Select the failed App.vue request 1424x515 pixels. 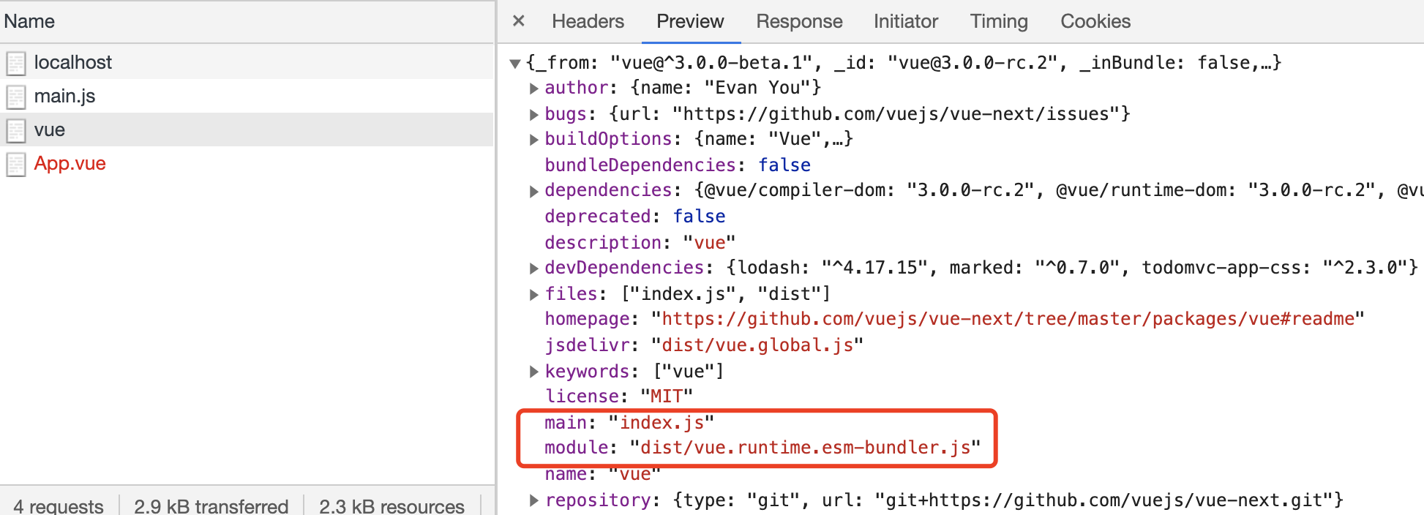click(247, 163)
